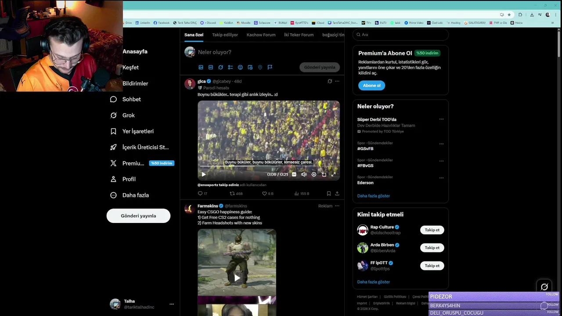Expand Daha fazla menu in sidebar
The width and height of the screenshot is (562, 316).
[129, 195]
